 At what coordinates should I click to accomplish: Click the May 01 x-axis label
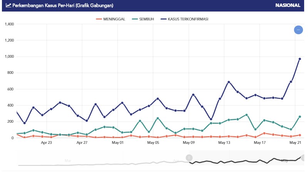(x=118, y=143)
